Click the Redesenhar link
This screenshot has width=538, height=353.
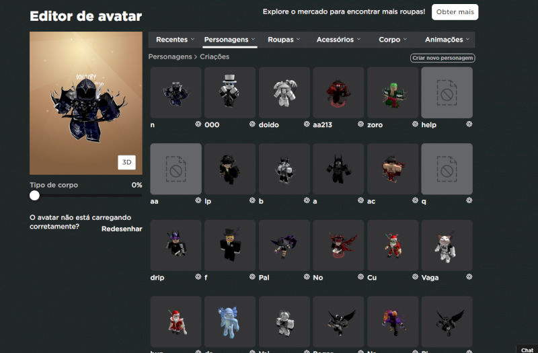(x=122, y=229)
